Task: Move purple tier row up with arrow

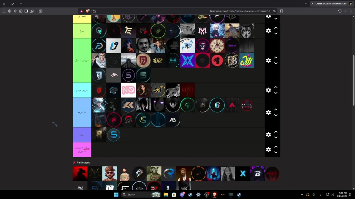Action: coord(276,132)
